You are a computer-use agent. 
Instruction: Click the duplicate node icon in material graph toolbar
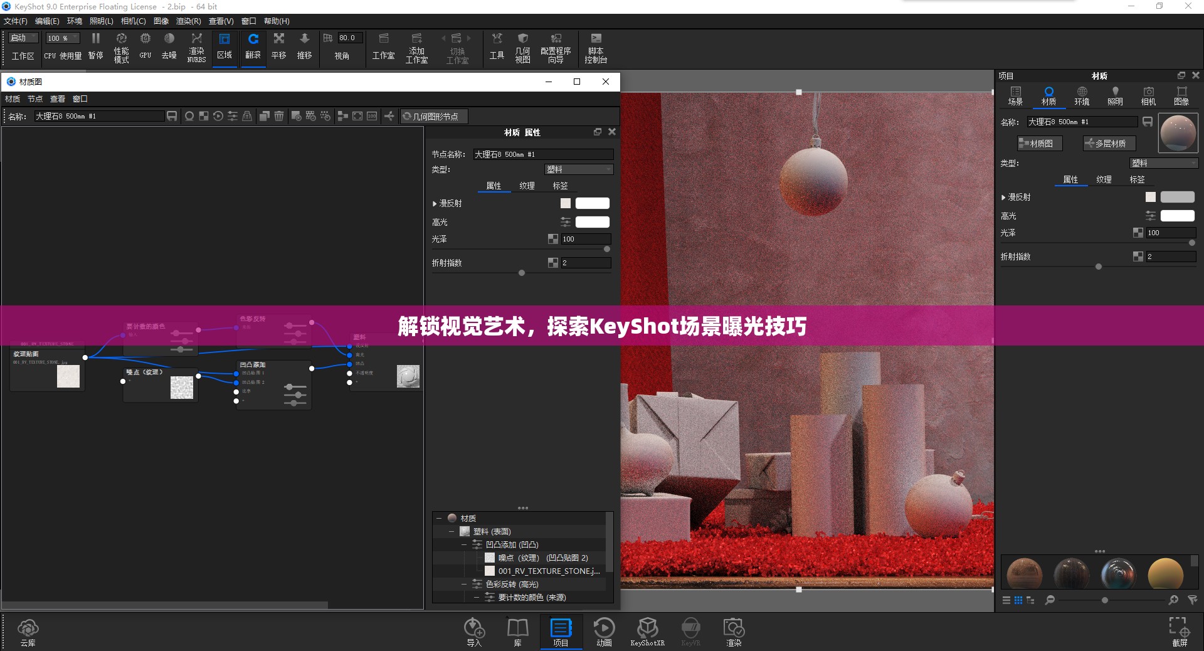pyautogui.click(x=264, y=116)
